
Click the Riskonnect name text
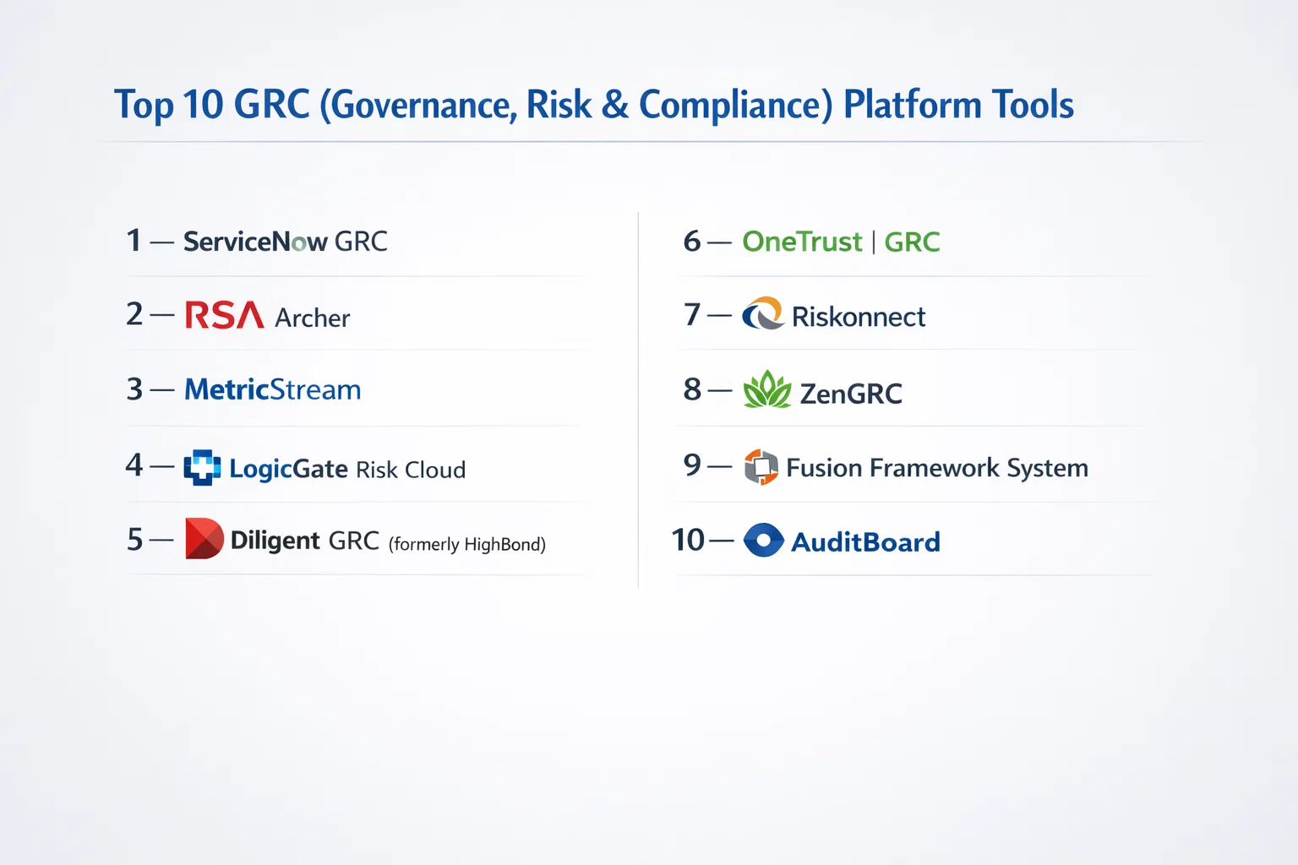[x=858, y=317]
